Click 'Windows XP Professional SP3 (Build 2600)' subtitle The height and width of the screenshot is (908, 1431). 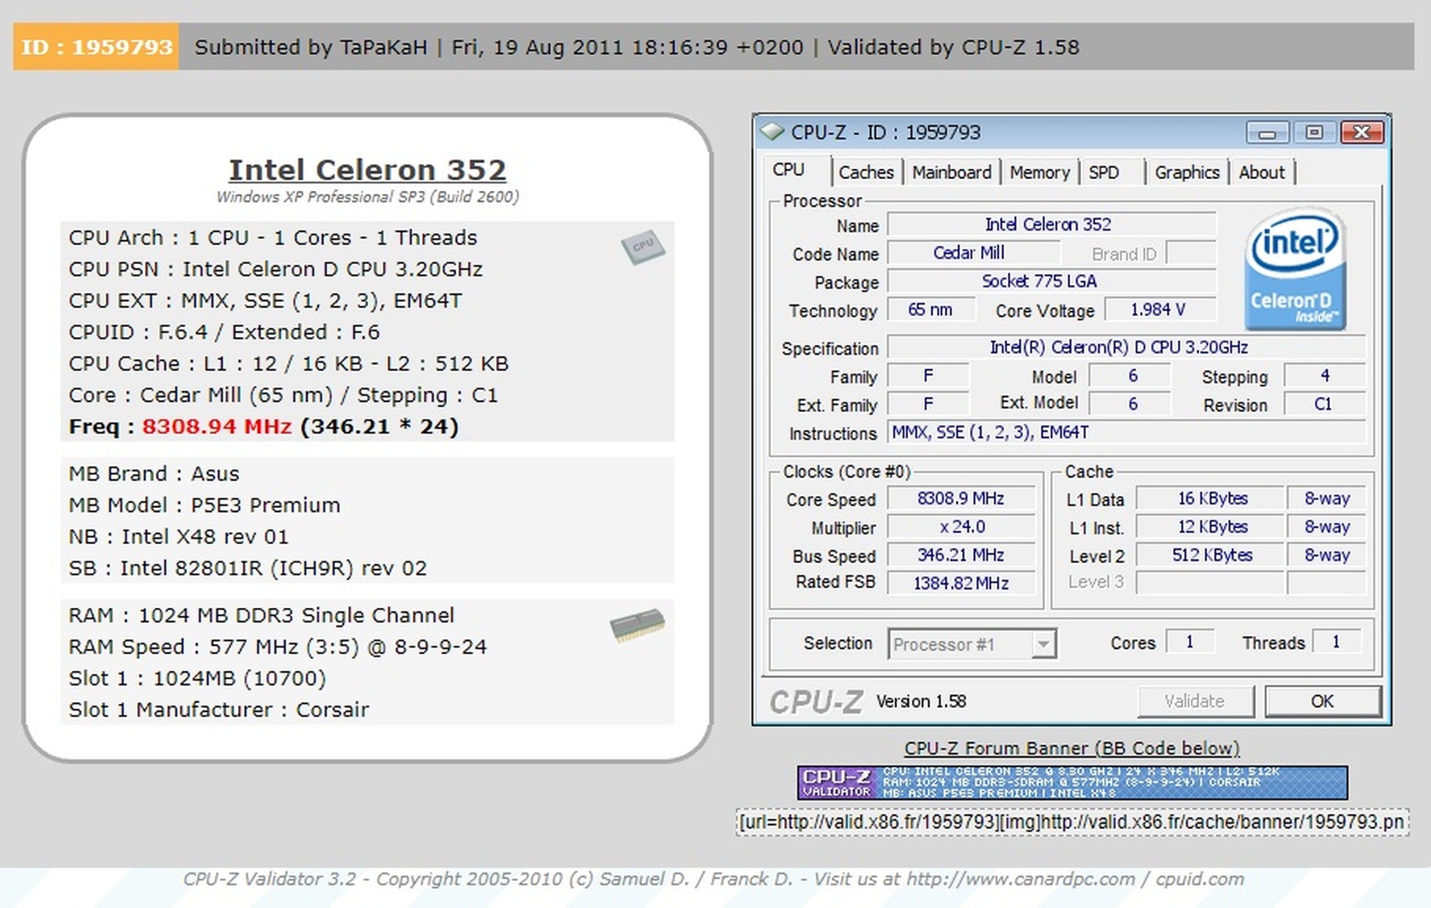click(x=368, y=197)
